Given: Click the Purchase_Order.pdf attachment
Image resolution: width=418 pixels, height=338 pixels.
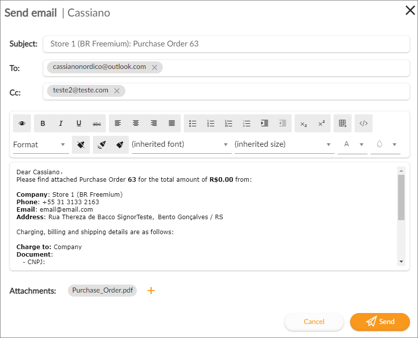Looking at the screenshot, I should tap(102, 291).
